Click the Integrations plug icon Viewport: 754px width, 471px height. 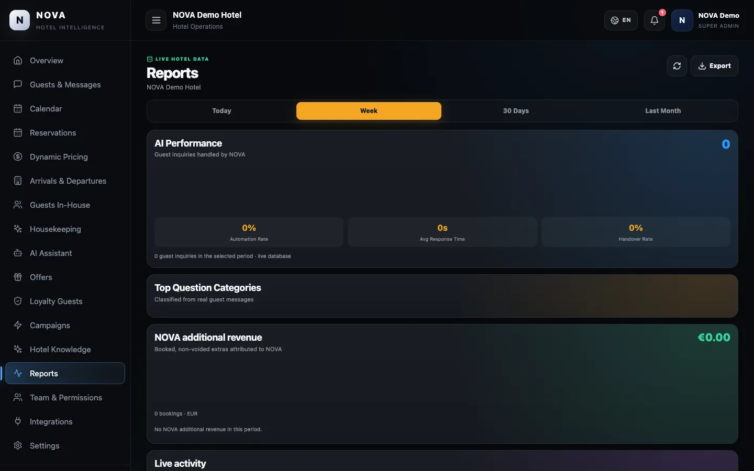[x=18, y=421]
